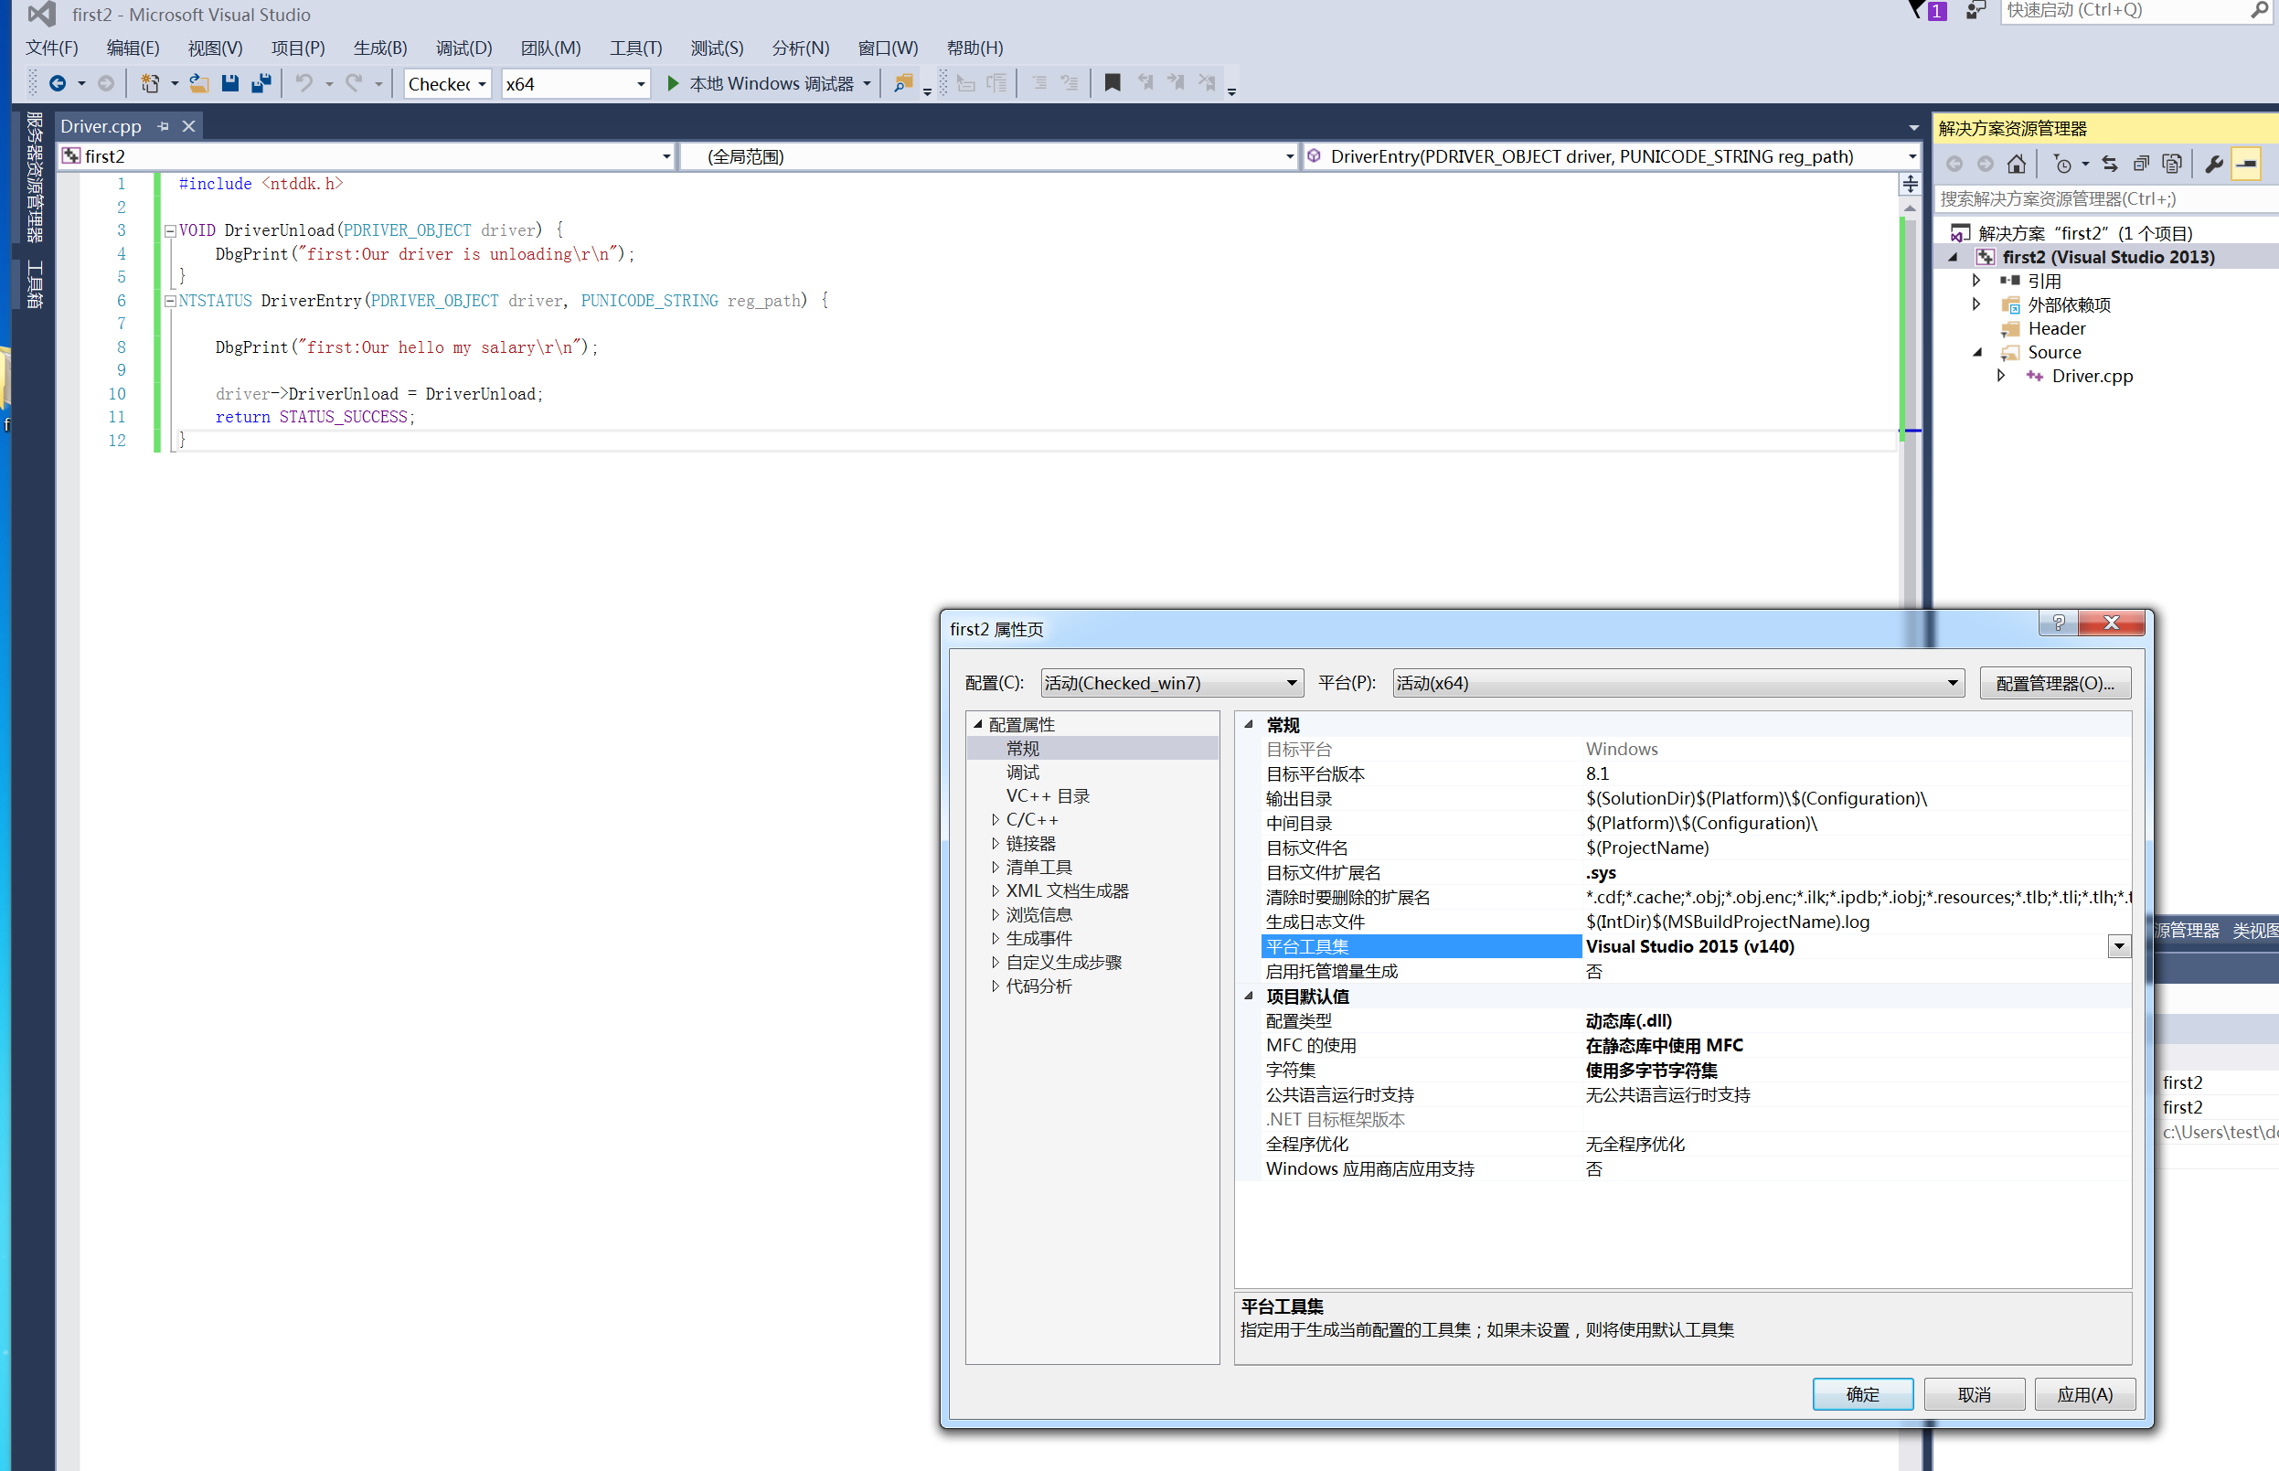Viewport: 2279px width, 1471px height.
Task: Open the 分析(N) analyze menu
Action: [801, 48]
